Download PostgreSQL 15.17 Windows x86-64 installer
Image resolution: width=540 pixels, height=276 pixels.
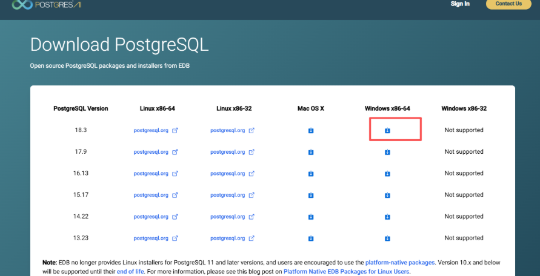(387, 195)
